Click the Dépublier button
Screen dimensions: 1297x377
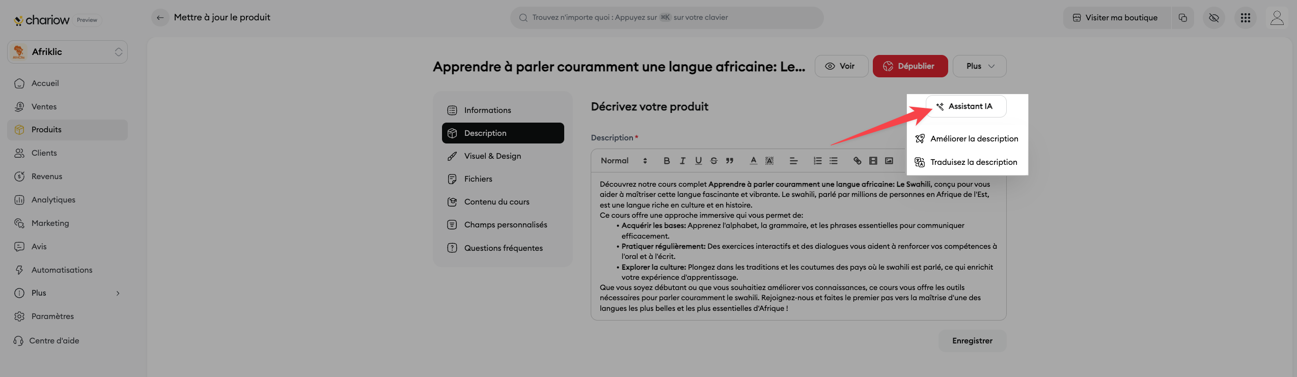click(910, 66)
